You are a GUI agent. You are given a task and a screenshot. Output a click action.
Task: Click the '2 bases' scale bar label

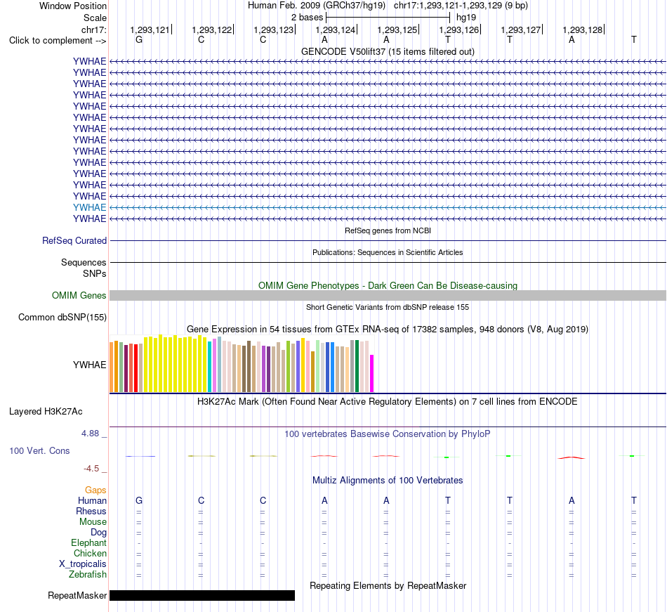click(307, 18)
